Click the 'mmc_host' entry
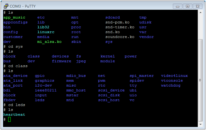 coord(76,90)
